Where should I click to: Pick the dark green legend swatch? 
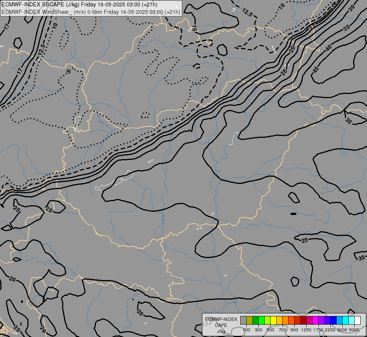click(x=255, y=321)
